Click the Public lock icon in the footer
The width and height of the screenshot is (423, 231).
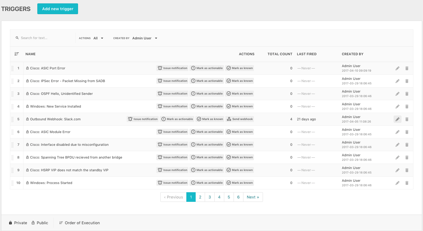(x=33, y=223)
